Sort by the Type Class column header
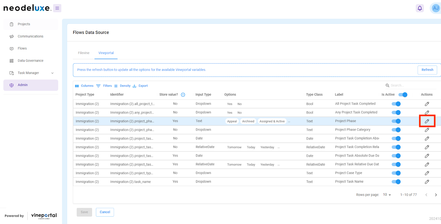The image size is (441, 224). pos(314,95)
